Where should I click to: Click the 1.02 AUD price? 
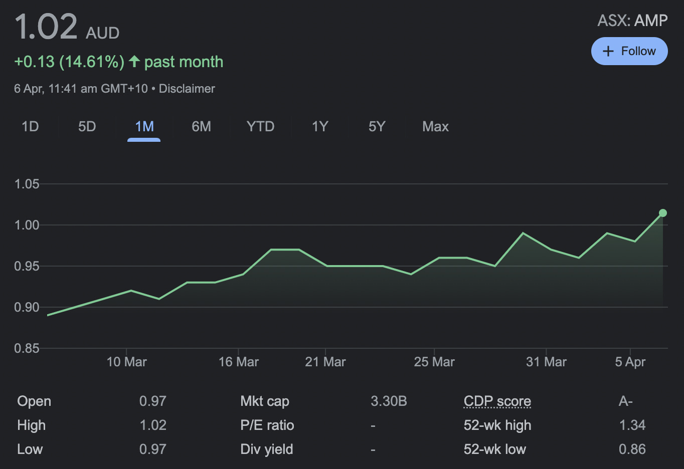[x=67, y=27]
